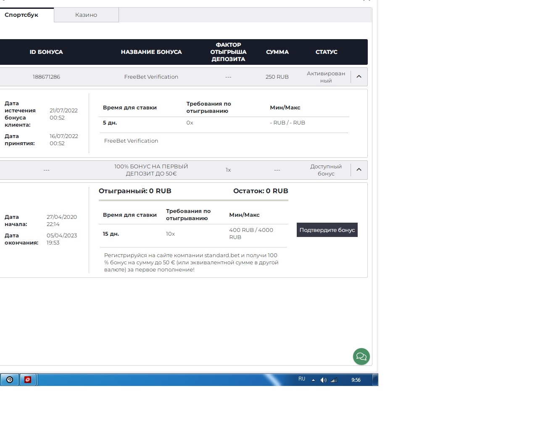Open the taskbar clock showing 9:56
This screenshot has height=431, width=538.
click(356, 380)
